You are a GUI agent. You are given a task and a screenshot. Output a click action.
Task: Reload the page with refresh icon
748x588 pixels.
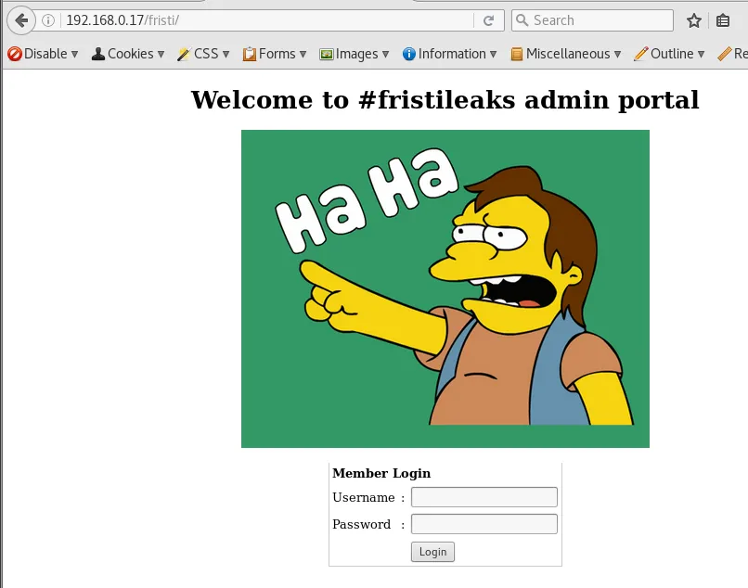[x=488, y=20]
